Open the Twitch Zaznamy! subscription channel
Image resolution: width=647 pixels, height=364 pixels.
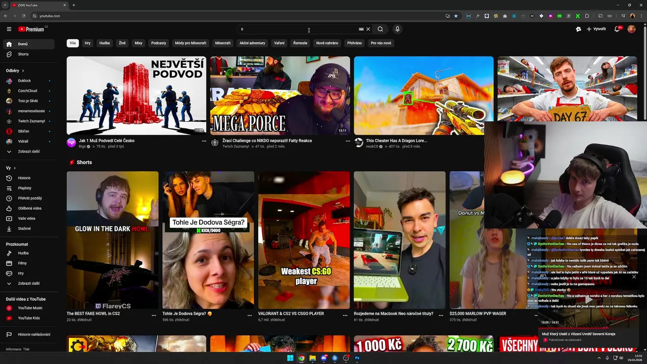28,121
